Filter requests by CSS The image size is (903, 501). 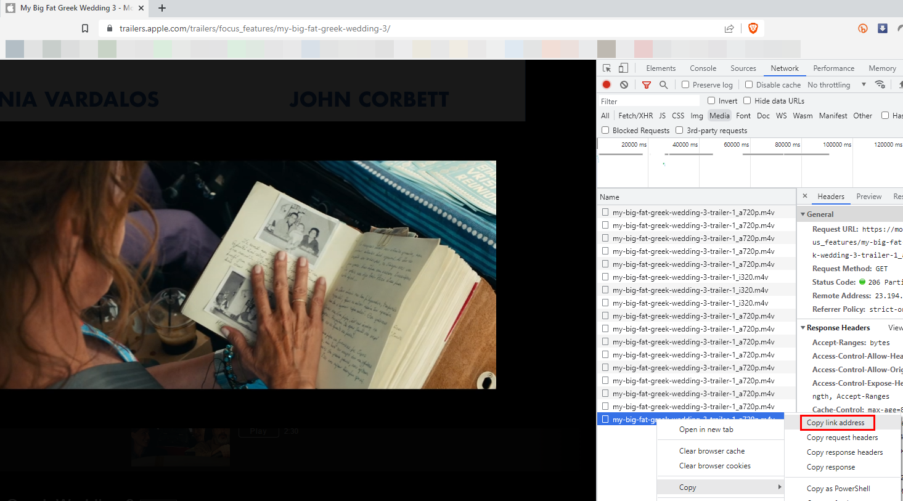[x=678, y=116]
